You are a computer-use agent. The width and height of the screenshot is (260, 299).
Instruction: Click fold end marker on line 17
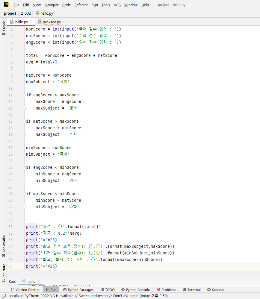coord(24,134)
